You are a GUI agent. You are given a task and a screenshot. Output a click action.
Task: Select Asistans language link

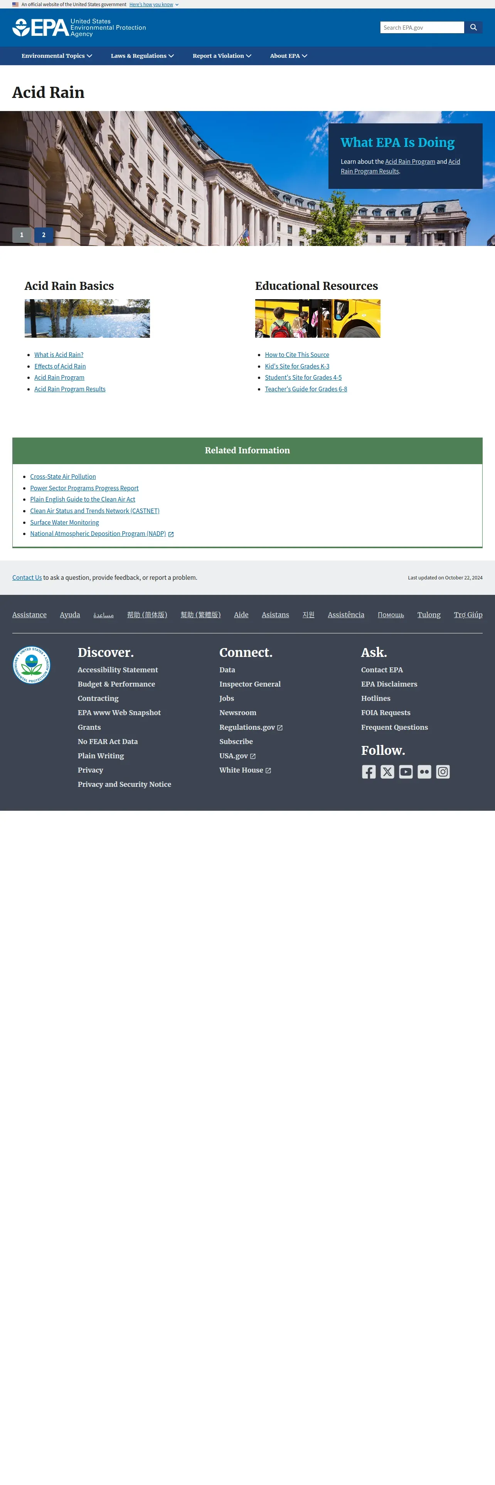tap(275, 615)
